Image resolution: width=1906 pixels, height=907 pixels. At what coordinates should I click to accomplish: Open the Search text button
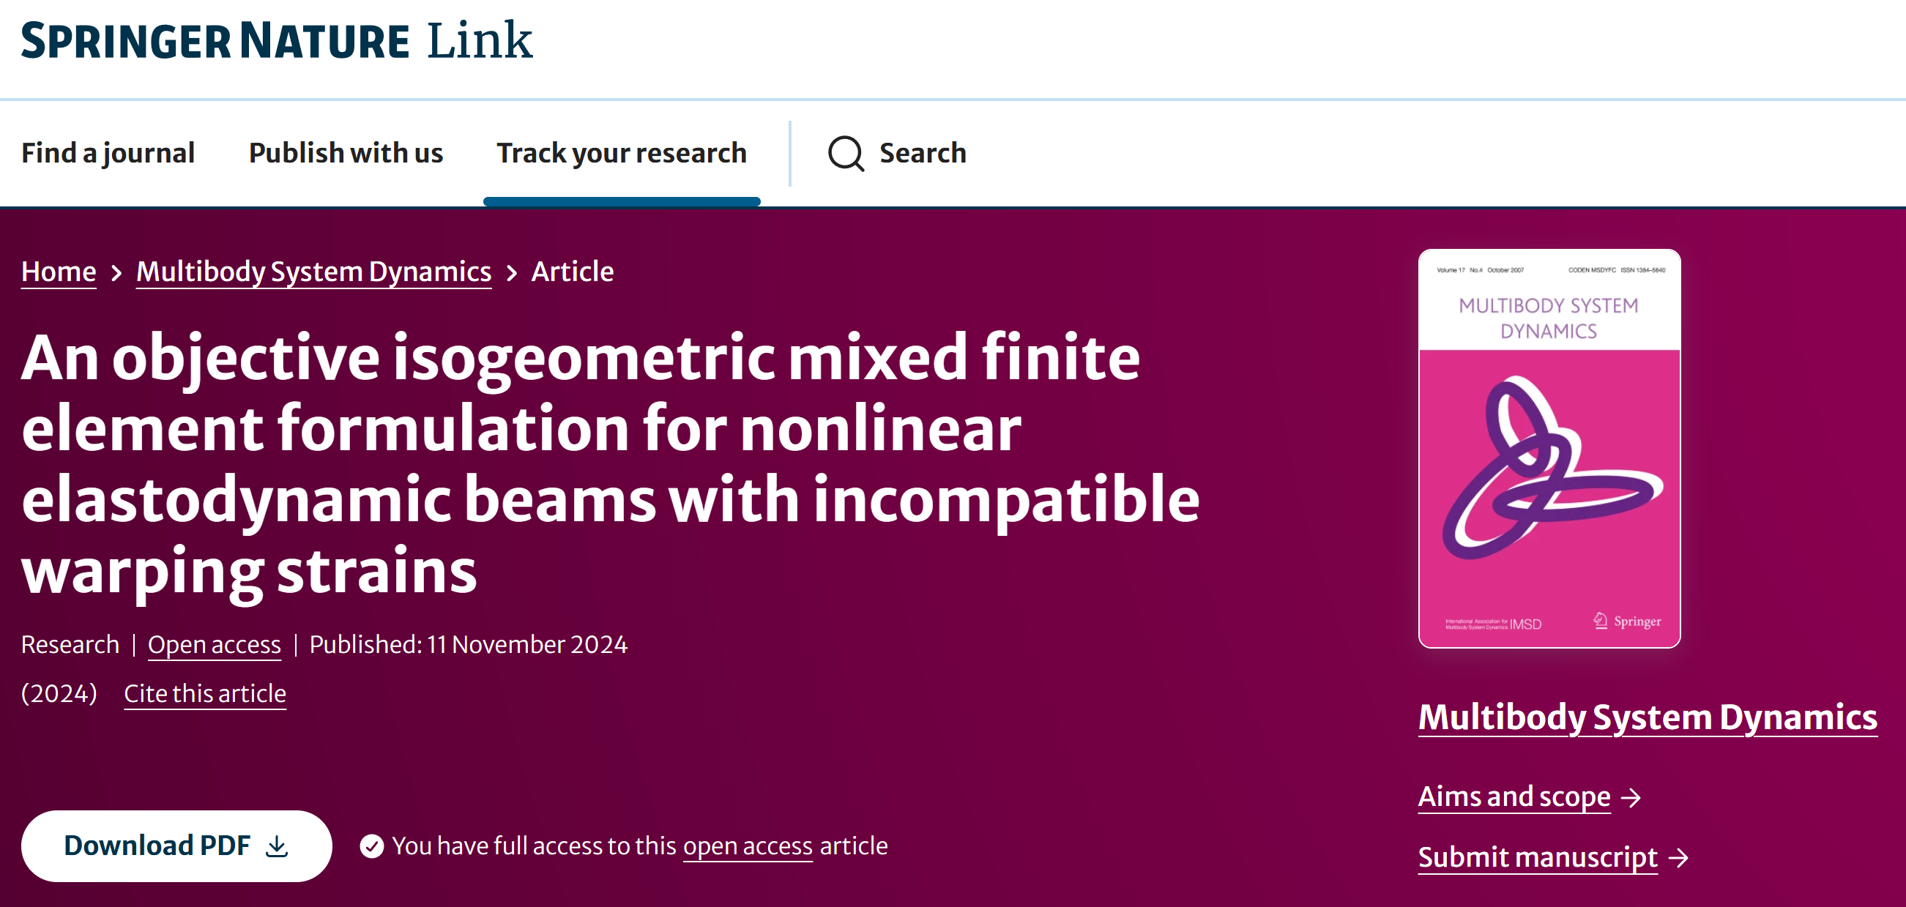pyautogui.click(x=923, y=153)
